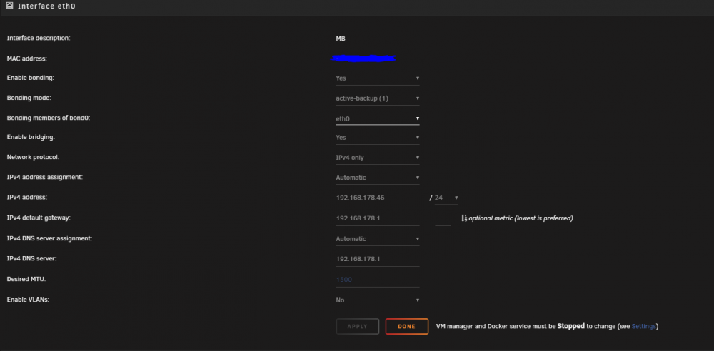Click the Network protocol label
This screenshot has width=714, height=351.
(34, 157)
